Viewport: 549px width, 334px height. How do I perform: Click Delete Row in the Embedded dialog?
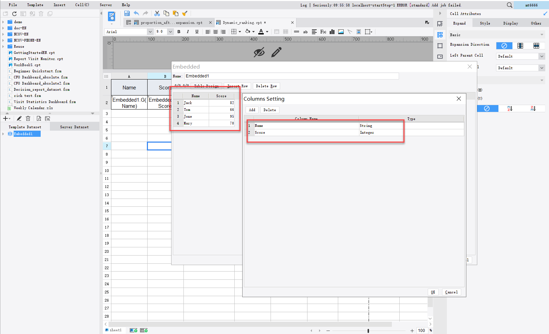coord(266,86)
